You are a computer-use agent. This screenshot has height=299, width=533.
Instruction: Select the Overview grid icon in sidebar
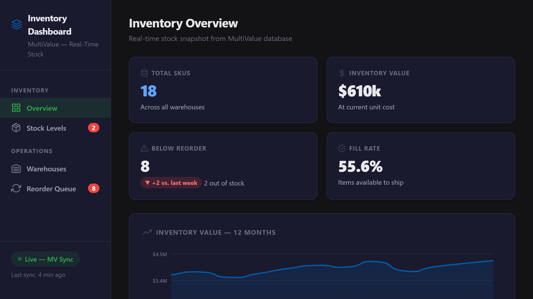pyautogui.click(x=16, y=108)
